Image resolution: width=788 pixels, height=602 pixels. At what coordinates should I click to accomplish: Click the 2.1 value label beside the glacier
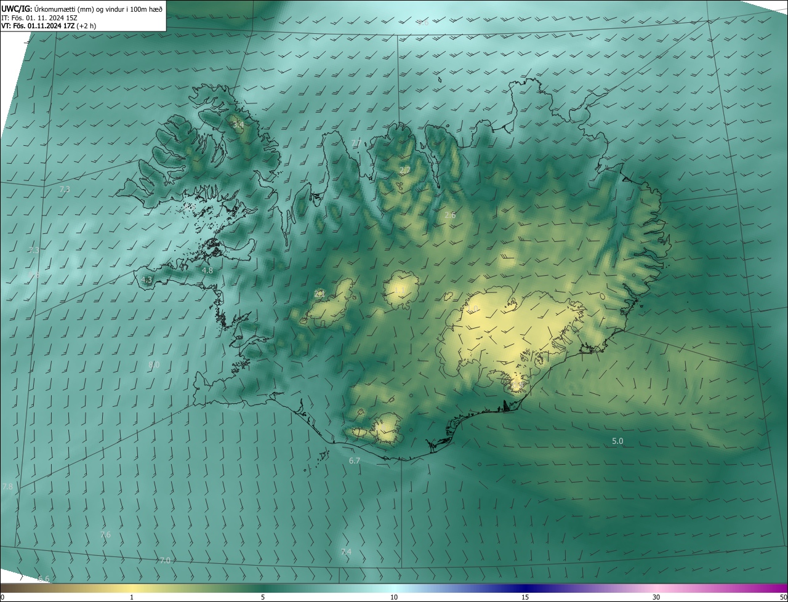(x=320, y=294)
